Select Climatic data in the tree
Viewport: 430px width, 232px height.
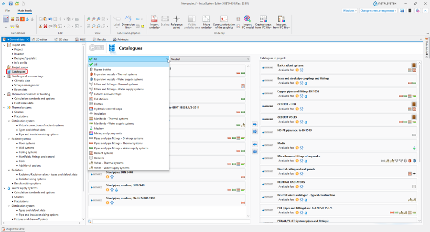tap(23, 81)
